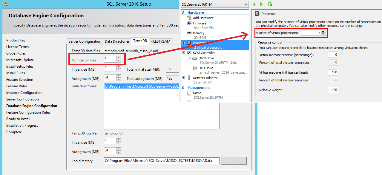Increase number of virtual processors

323,31
